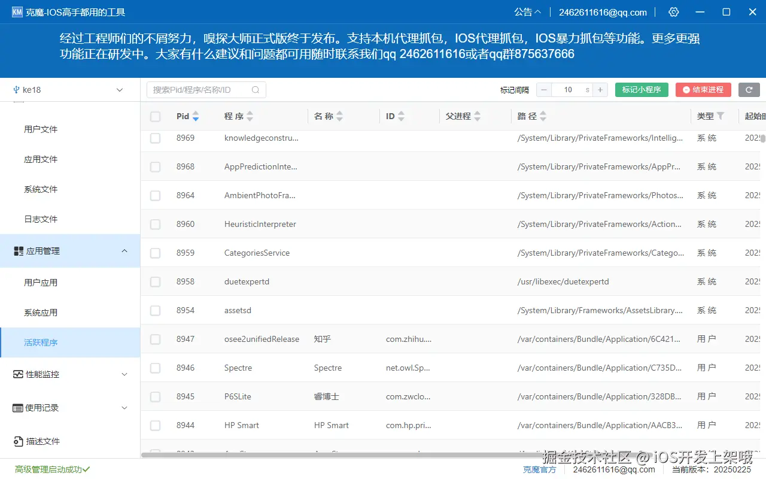
Task: Sort by ID column arrows
Action: tap(402, 116)
